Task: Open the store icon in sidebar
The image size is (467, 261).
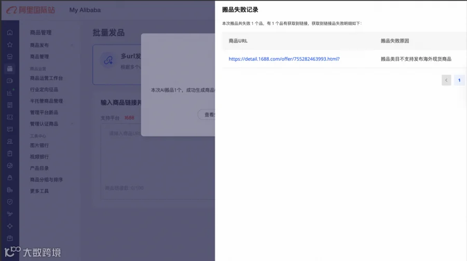Action: click(x=10, y=57)
